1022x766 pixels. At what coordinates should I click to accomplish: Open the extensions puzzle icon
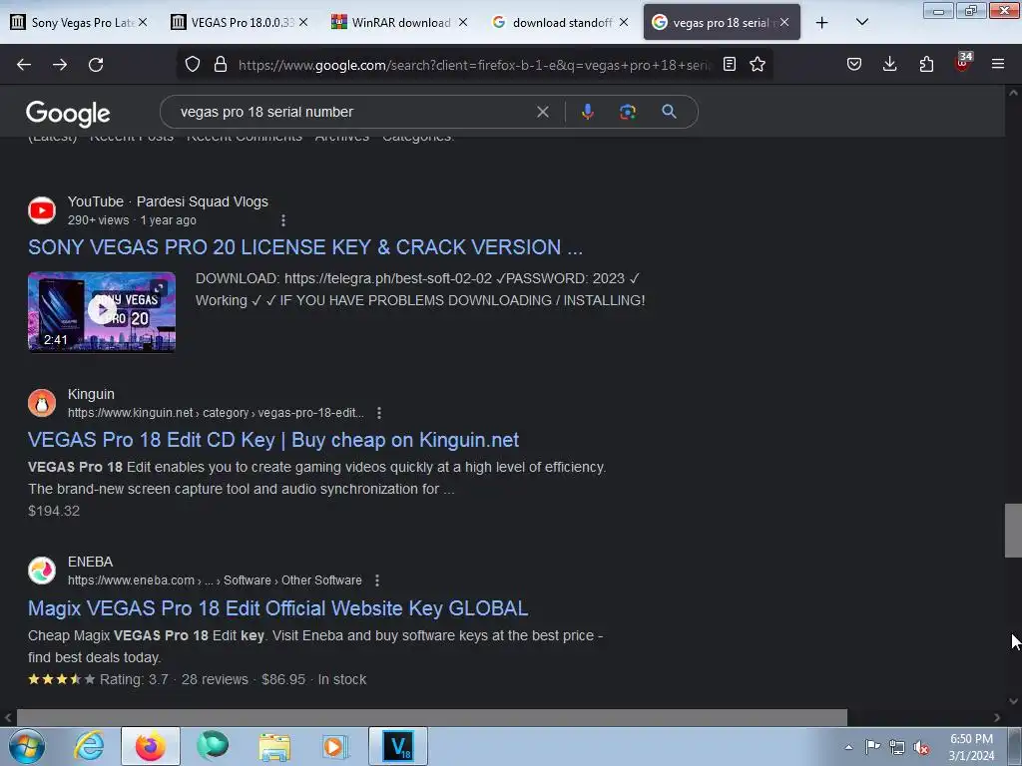[x=926, y=64]
